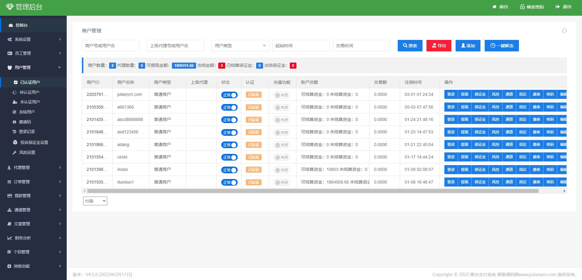Expand the 订单管理 menu
The height and width of the screenshot is (280, 582).
[33, 182]
